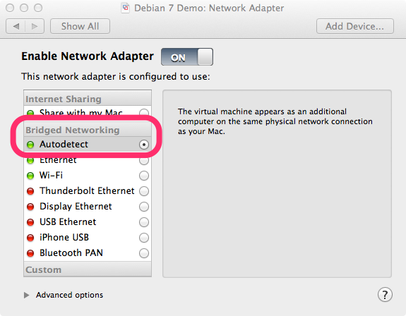Toggle the Enable Network Adapter switch
406x316 pixels.
tap(187, 56)
